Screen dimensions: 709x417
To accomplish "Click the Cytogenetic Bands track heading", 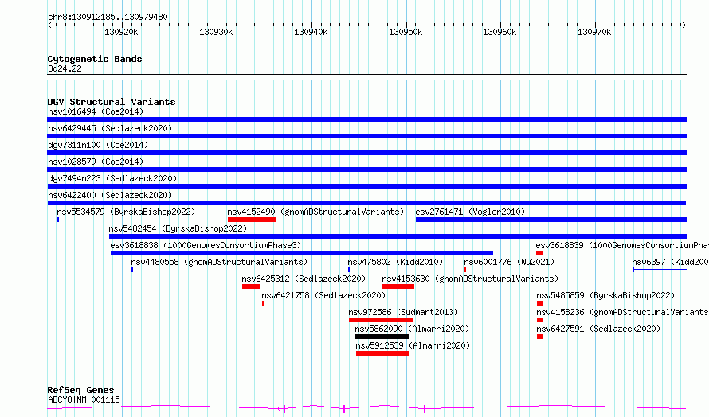I will point(95,59).
